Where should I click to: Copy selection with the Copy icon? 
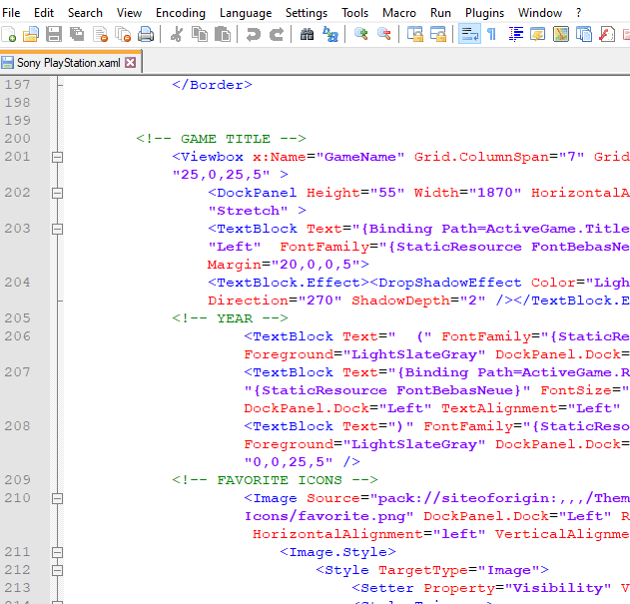coord(200,34)
